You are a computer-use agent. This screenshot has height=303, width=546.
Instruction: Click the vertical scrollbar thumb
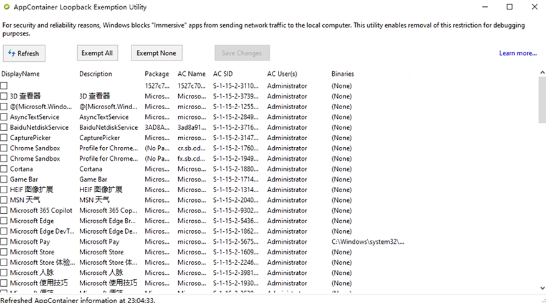point(542,100)
